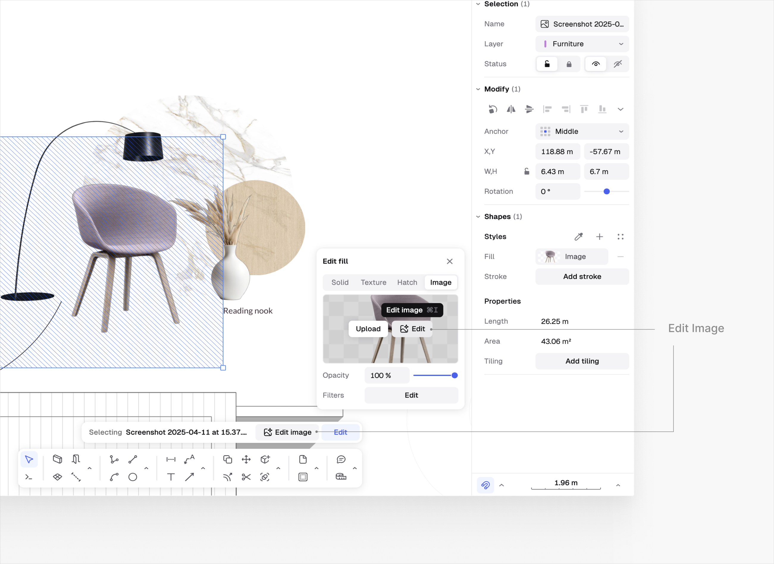
Task: Hide the selection with crossed-eye icon
Action: point(618,64)
